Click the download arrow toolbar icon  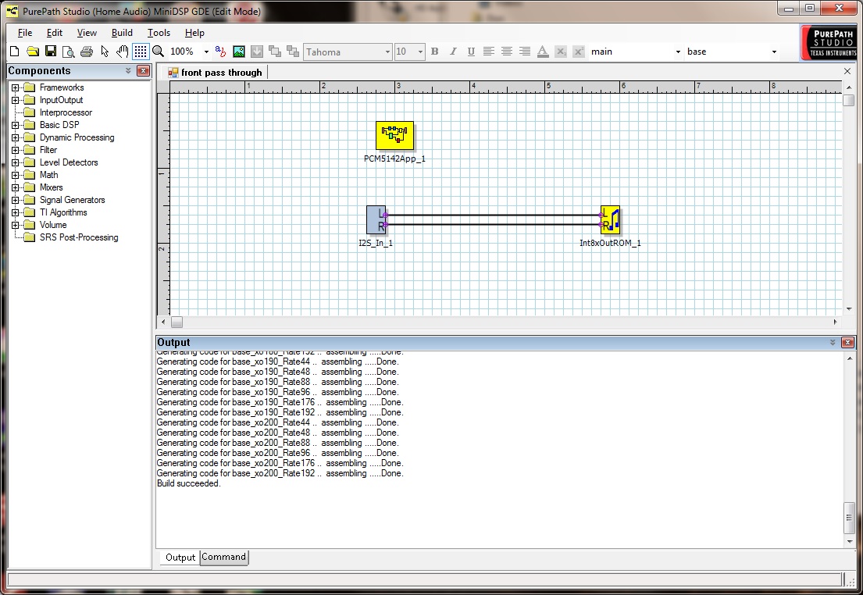click(256, 52)
